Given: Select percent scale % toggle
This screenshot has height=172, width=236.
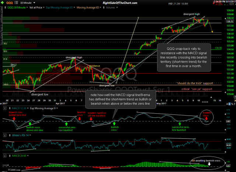Looking at the screenshot, I should click(x=232, y=104).
